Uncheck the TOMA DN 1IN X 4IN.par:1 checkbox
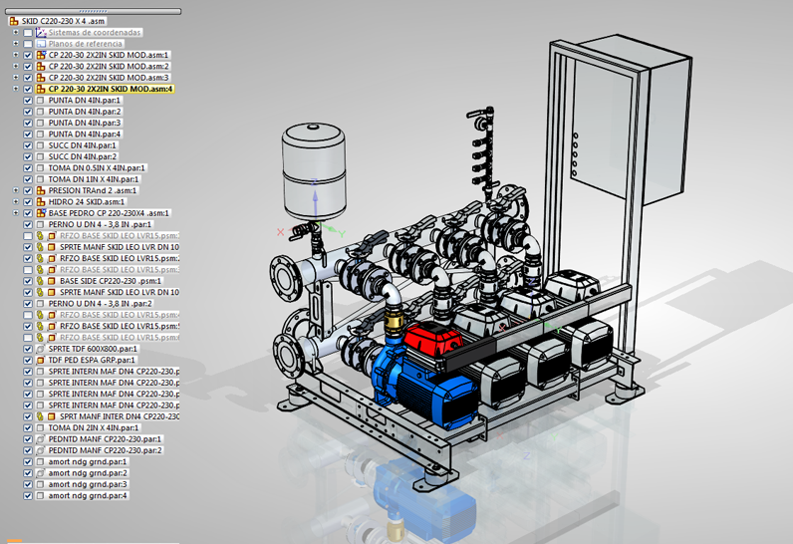The width and height of the screenshot is (793, 544). (x=28, y=179)
